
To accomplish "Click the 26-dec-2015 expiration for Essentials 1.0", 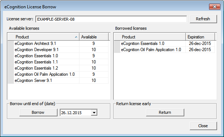I will (200, 43).
